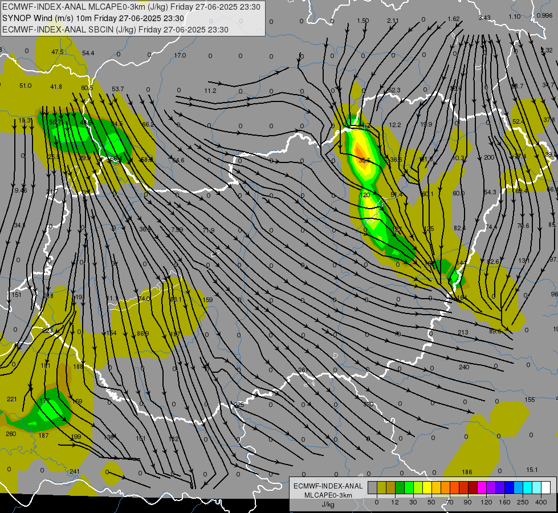Click the map value '52.3'
This screenshot has height=513, width=558.
click(394, 90)
